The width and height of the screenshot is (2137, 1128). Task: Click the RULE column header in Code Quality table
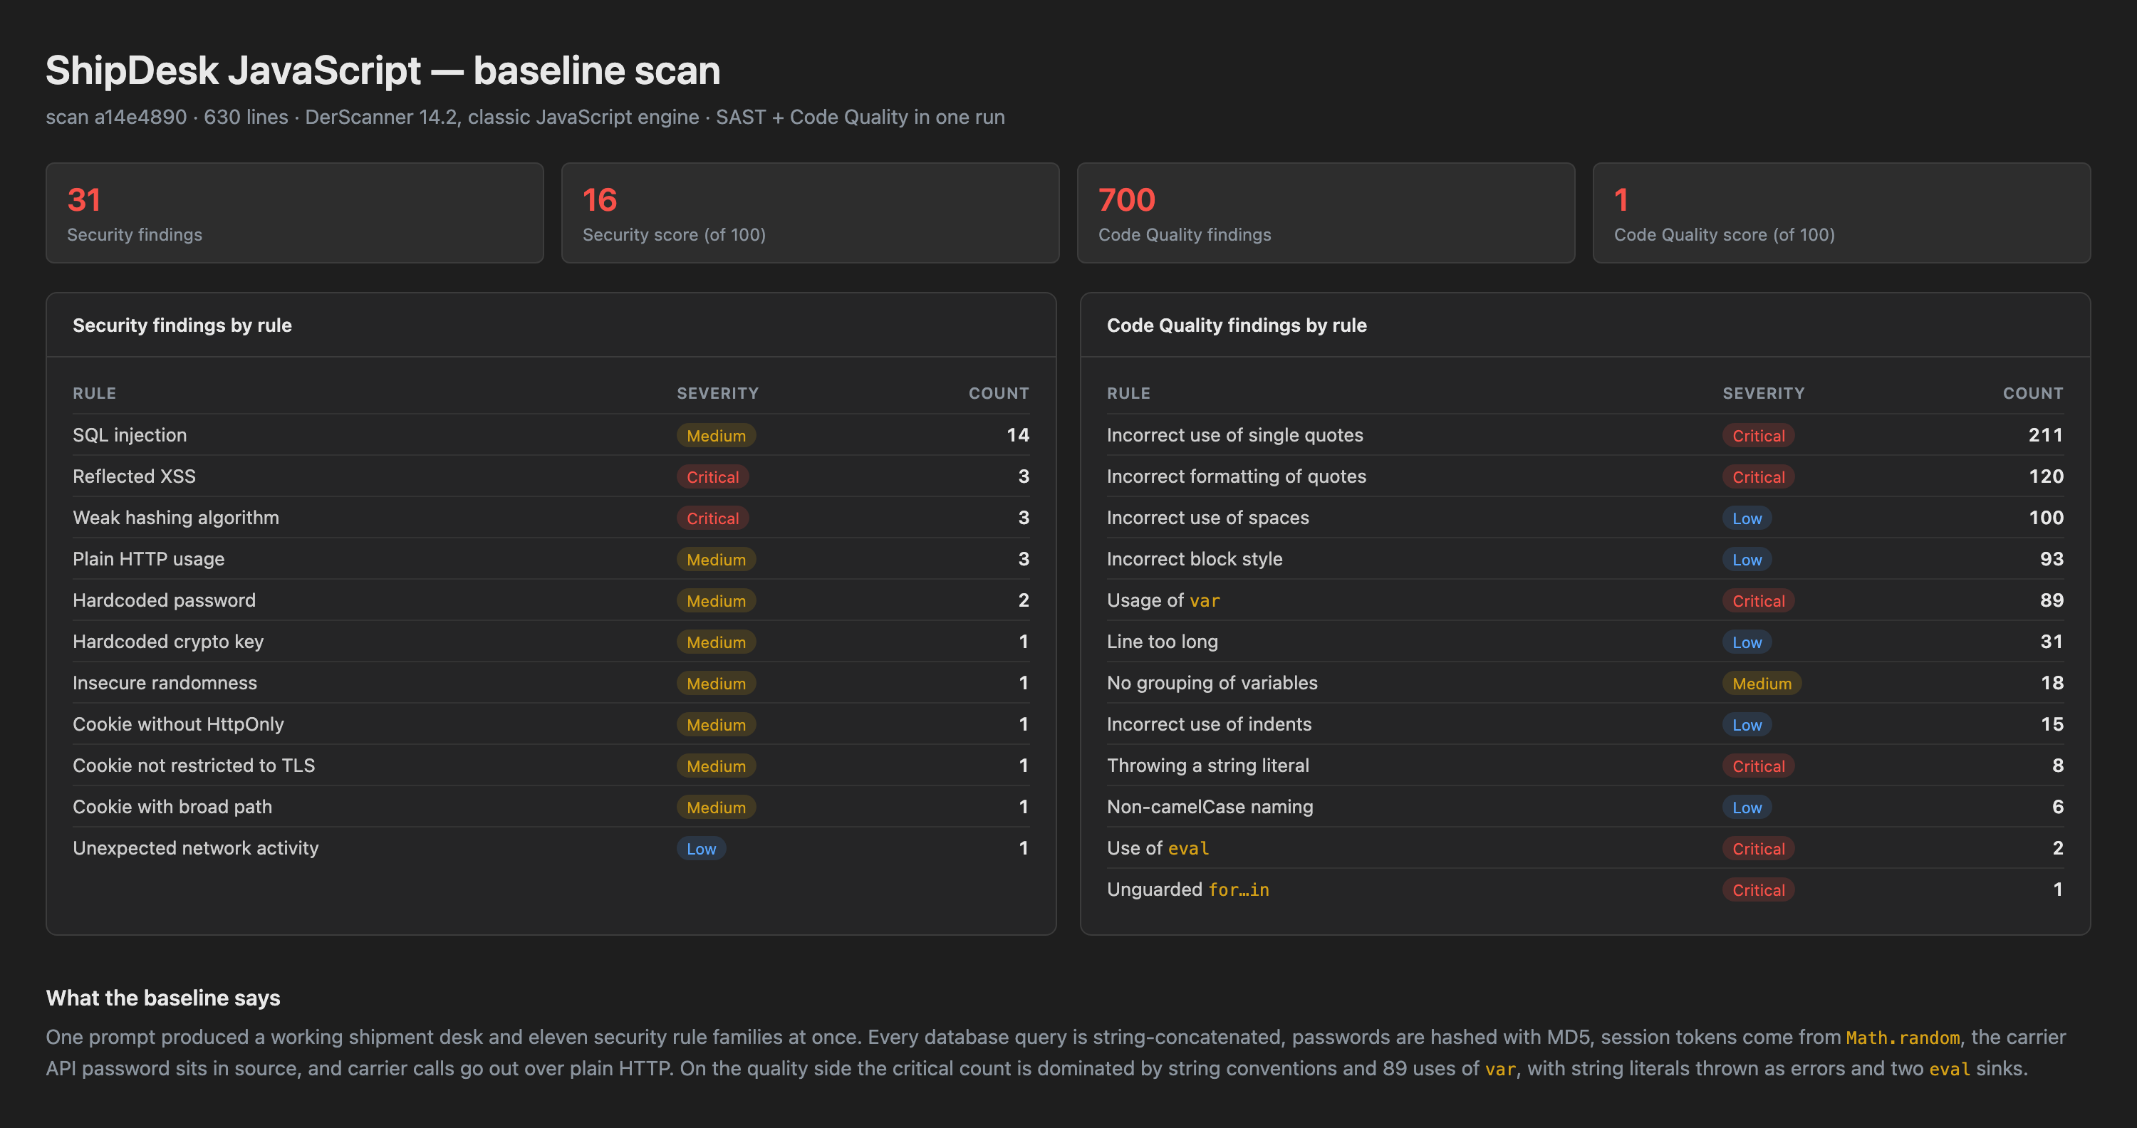pos(1128,393)
